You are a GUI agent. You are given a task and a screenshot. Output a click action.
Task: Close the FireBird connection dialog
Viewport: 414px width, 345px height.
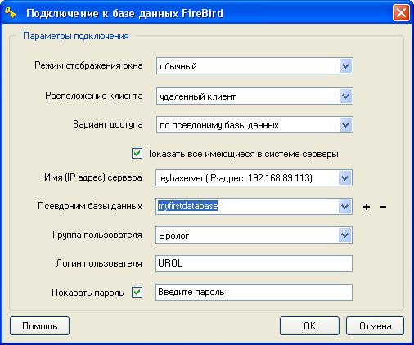pos(401,13)
